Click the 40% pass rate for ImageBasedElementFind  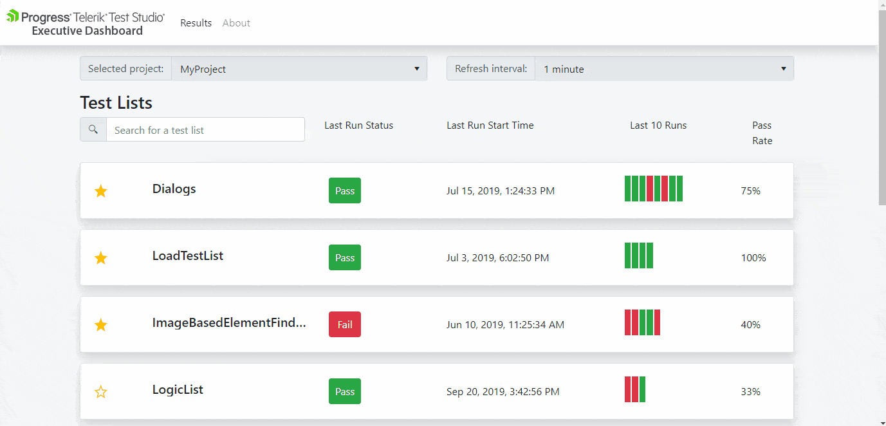[750, 324]
